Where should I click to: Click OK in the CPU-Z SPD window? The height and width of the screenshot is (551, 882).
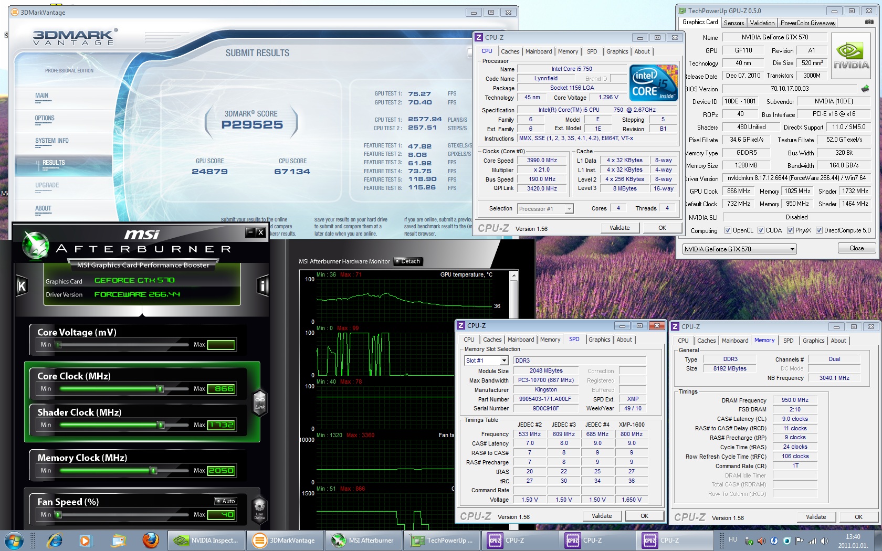tap(644, 516)
